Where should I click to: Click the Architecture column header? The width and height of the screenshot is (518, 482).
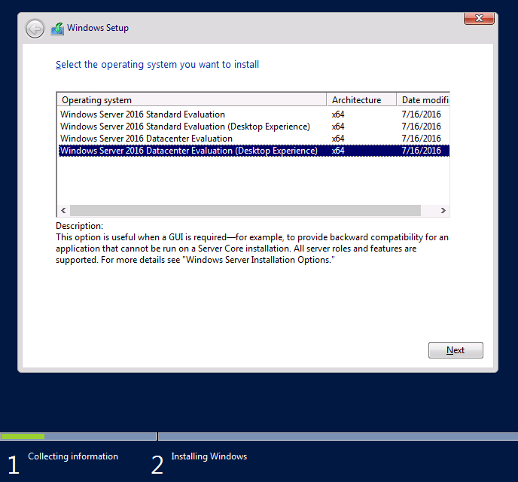[361, 99]
